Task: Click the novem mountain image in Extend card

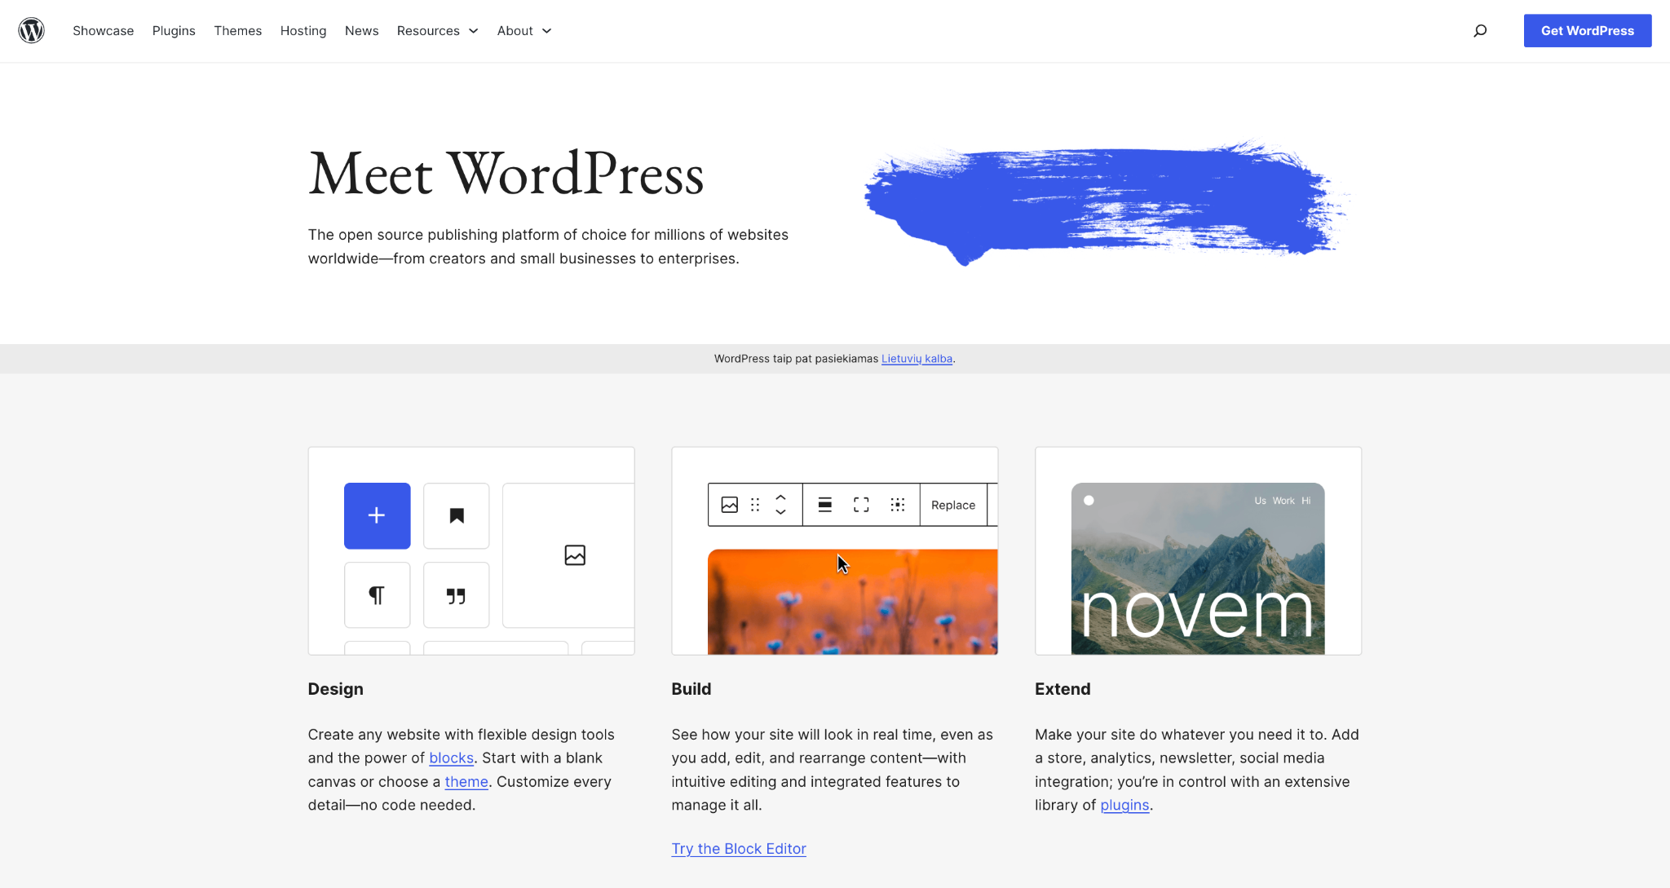Action: [x=1198, y=569]
